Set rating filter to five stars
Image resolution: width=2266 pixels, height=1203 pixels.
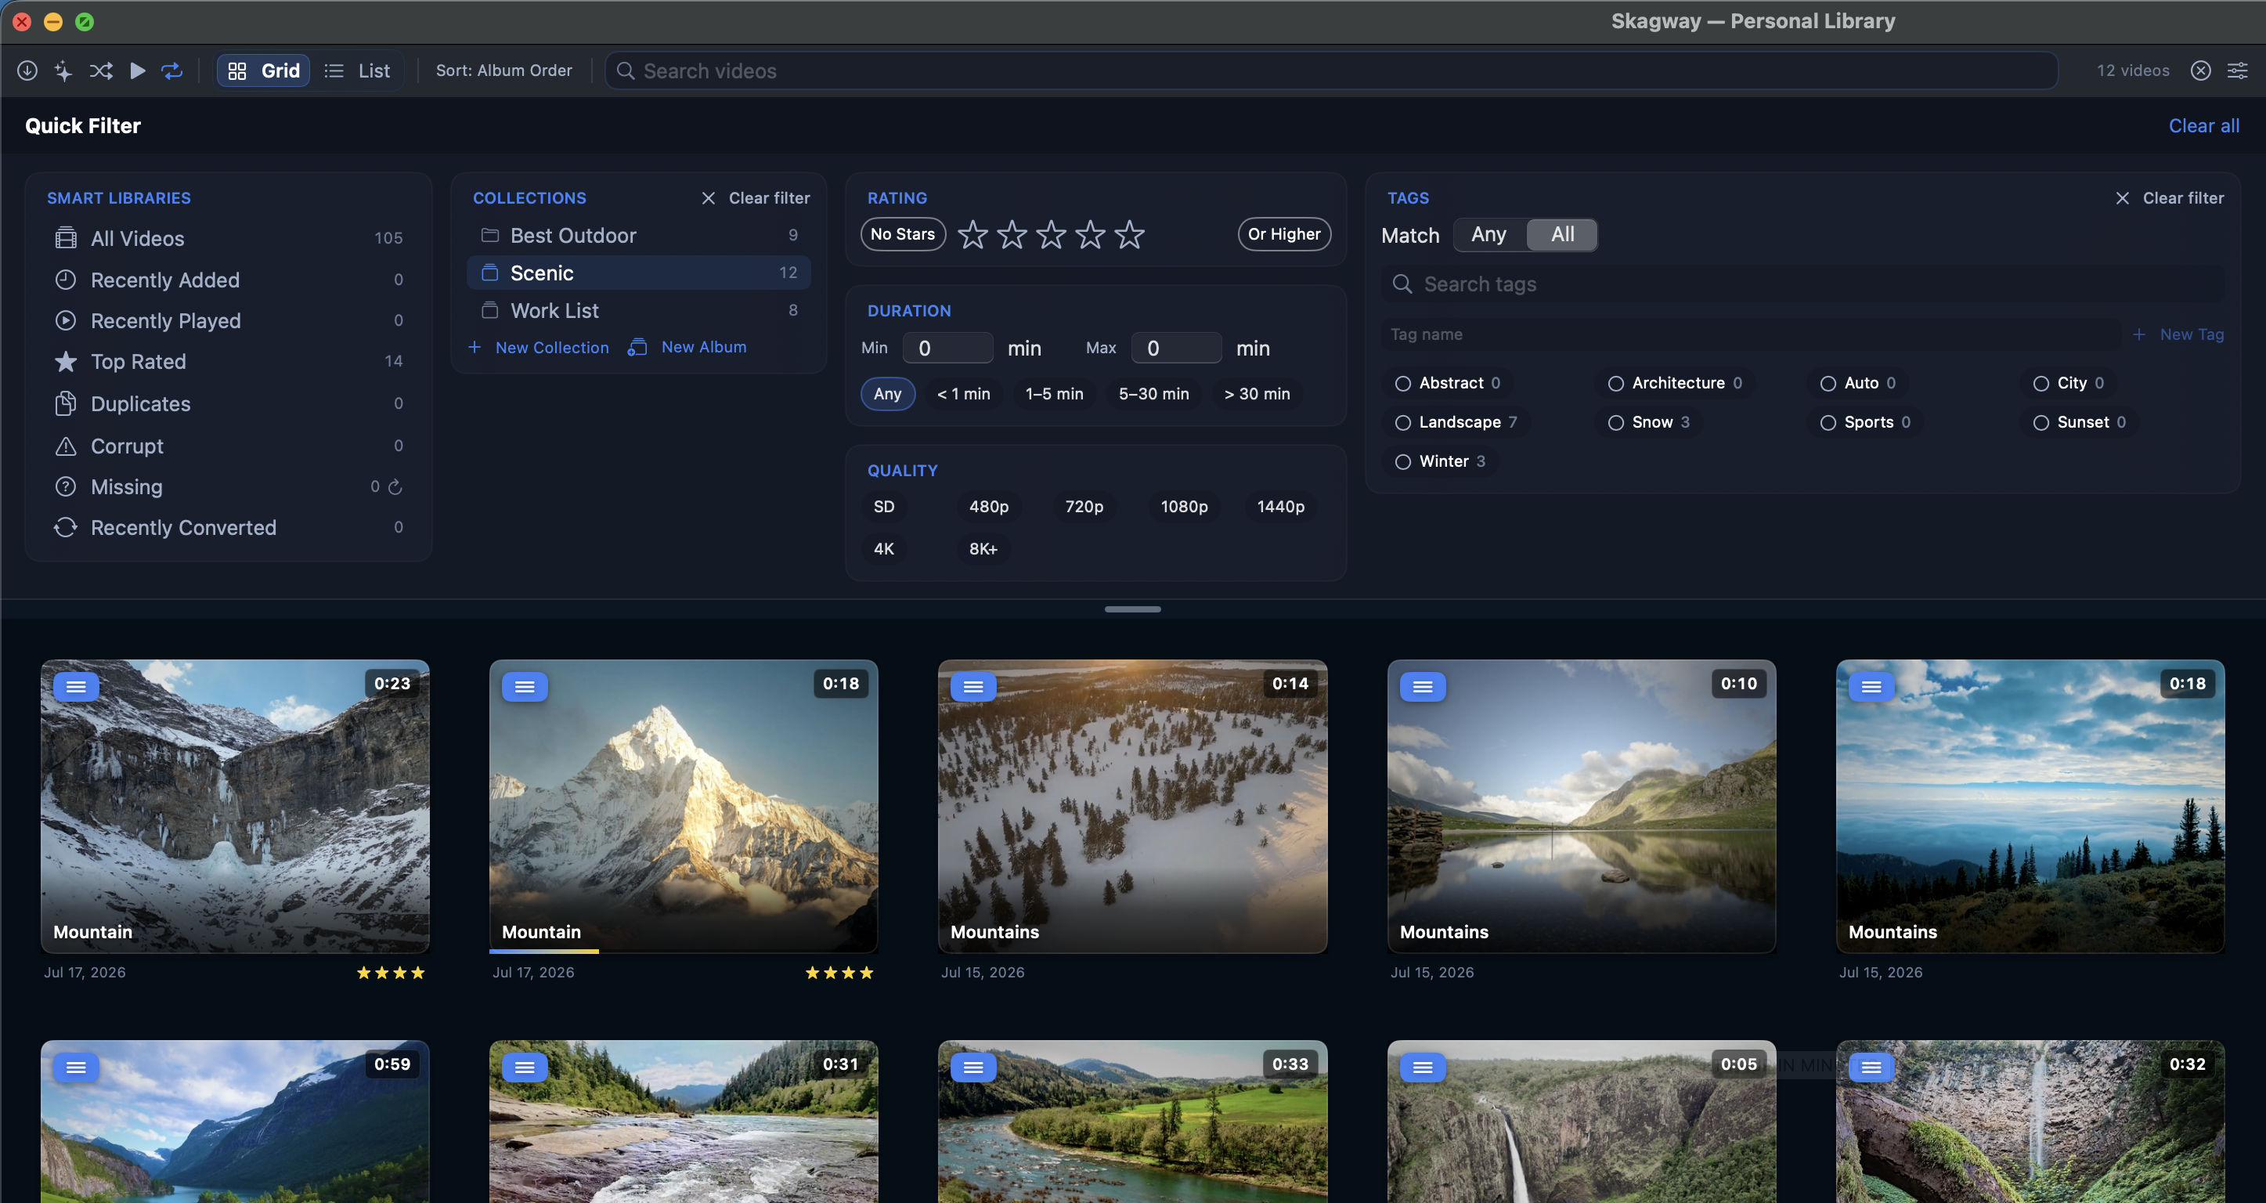(x=1130, y=234)
